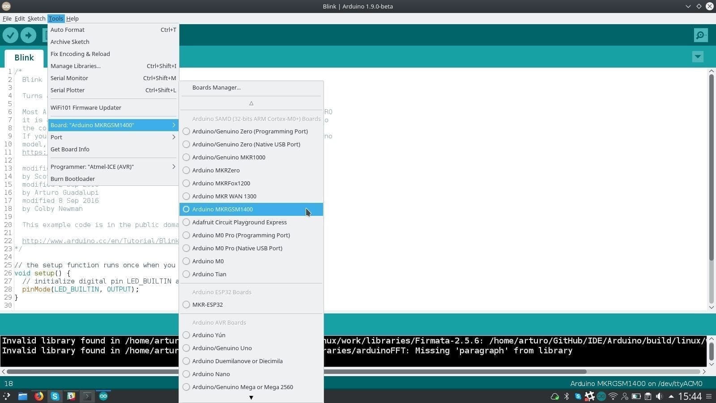Launch Firefox from the taskbar
The width and height of the screenshot is (716, 403).
[x=39, y=396]
